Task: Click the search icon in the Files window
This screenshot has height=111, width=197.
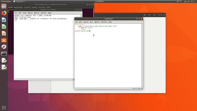Action: pyautogui.click(x=144, y=15)
